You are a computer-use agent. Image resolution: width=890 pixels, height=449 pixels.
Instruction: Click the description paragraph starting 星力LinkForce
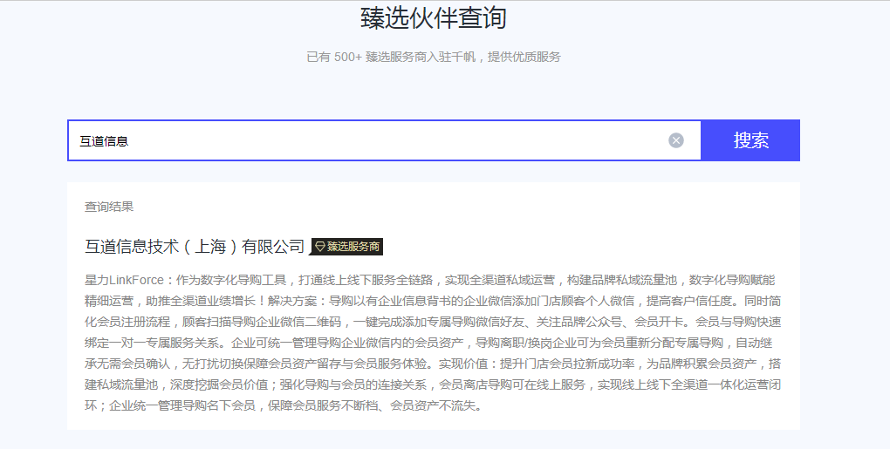[x=433, y=343]
